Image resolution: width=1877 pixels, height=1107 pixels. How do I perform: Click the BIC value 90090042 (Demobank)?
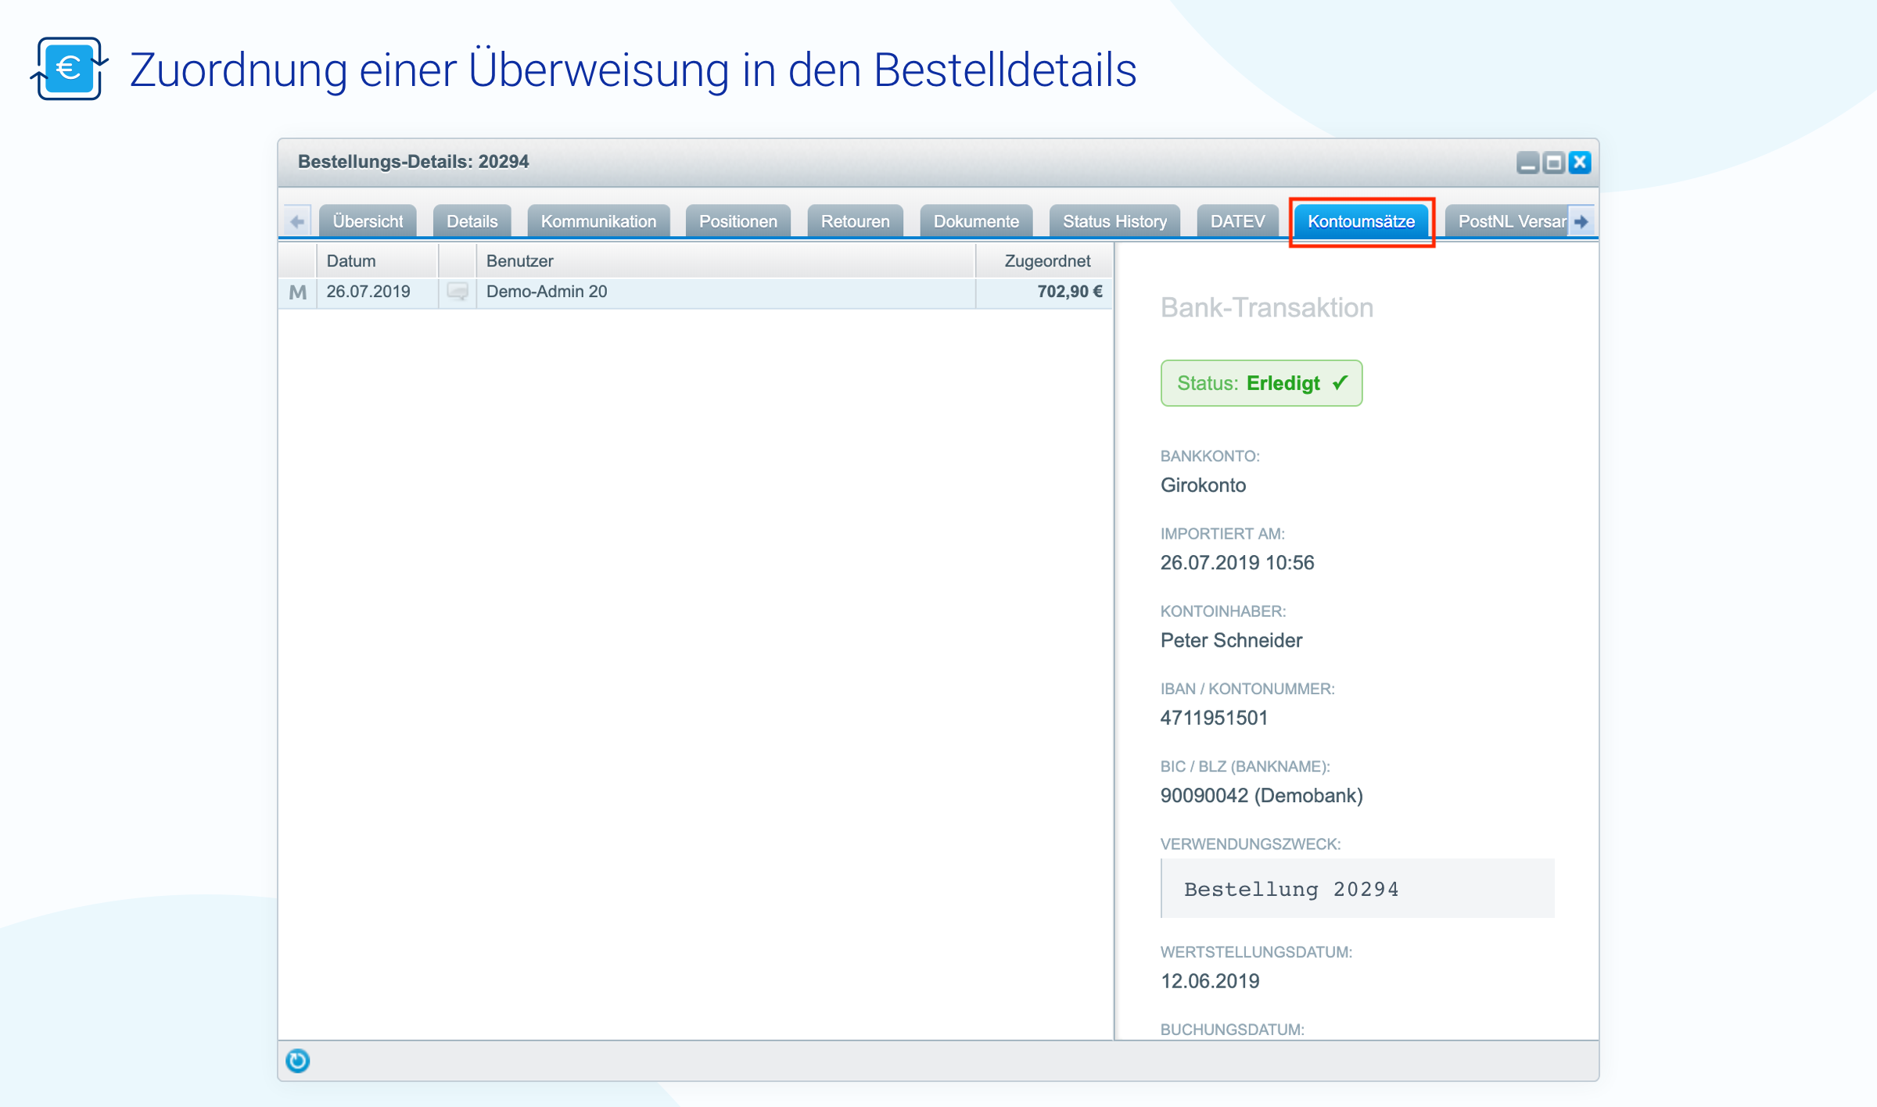(1262, 796)
